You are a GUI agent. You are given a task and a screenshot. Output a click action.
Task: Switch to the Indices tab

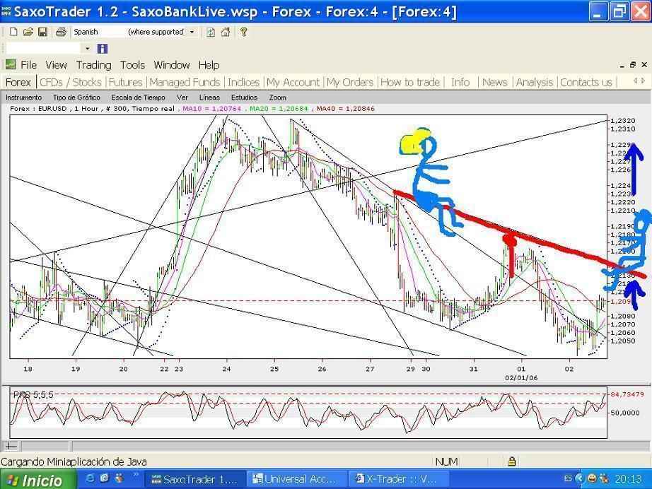click(244, 82)
